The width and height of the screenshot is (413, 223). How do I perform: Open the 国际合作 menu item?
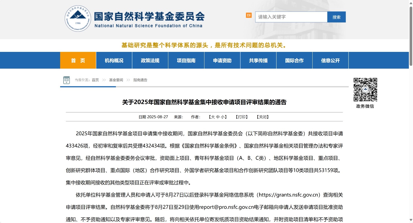[x=294, y=60]
